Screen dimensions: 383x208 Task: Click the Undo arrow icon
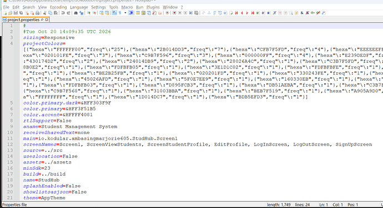coord(63,13)
